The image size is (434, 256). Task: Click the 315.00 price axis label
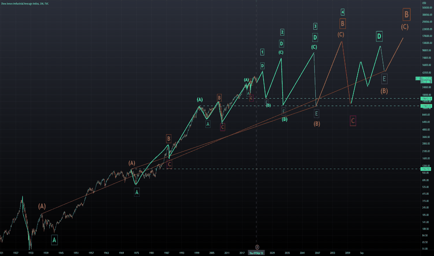click(426, 201)
